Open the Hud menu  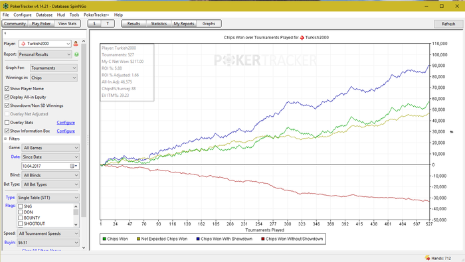click(61, 15)
